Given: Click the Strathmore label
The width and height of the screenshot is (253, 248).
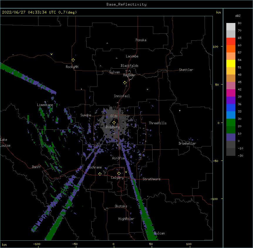Looking at the screenshot, I should coord(151,179).
